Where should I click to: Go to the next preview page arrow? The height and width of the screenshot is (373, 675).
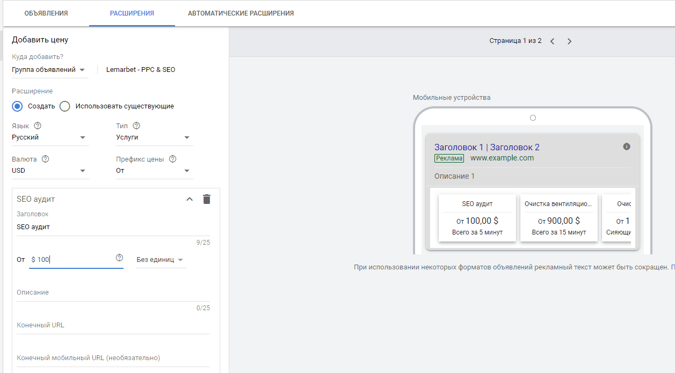pos(569,40)
